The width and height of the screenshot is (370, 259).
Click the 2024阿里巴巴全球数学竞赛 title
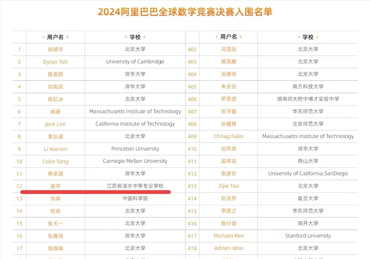point(185,12)
